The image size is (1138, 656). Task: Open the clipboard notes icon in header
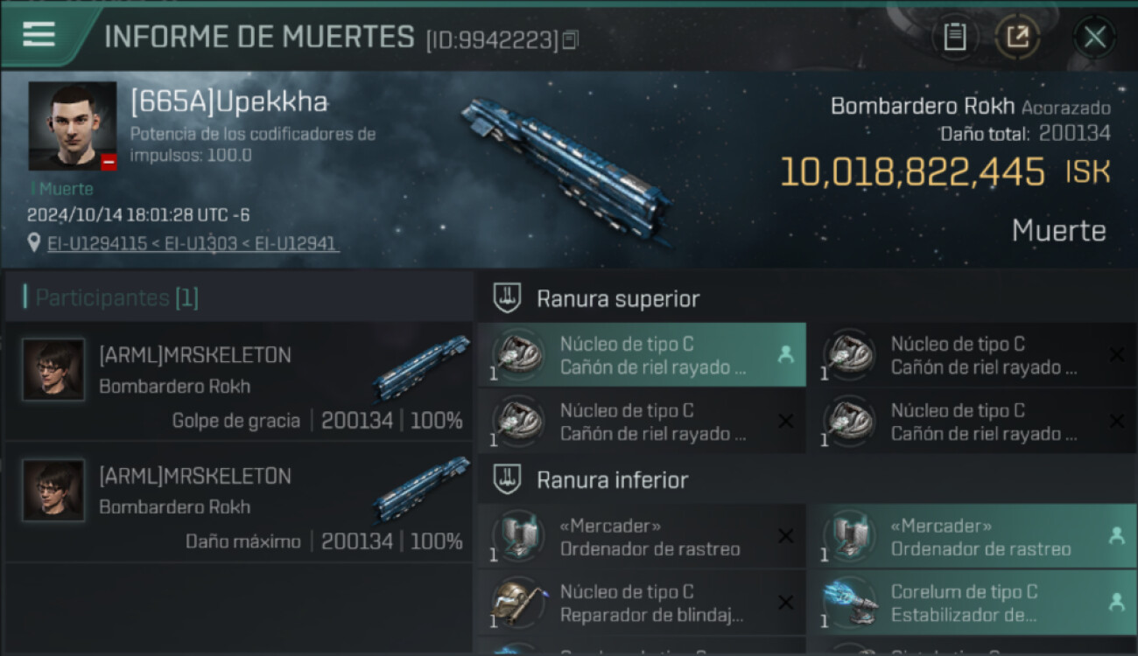point(955,37)
